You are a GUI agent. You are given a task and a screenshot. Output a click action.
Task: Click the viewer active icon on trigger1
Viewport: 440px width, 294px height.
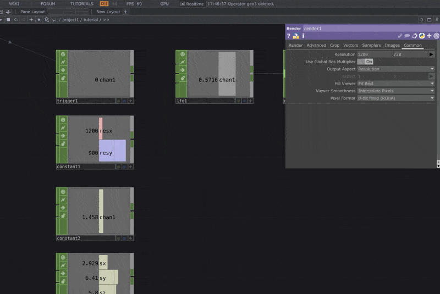pos(63,54)
